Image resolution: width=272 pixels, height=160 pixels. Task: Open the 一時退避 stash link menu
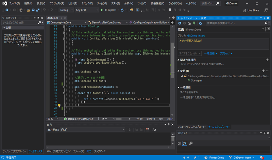pyautogui.click(x=211, y=53)
